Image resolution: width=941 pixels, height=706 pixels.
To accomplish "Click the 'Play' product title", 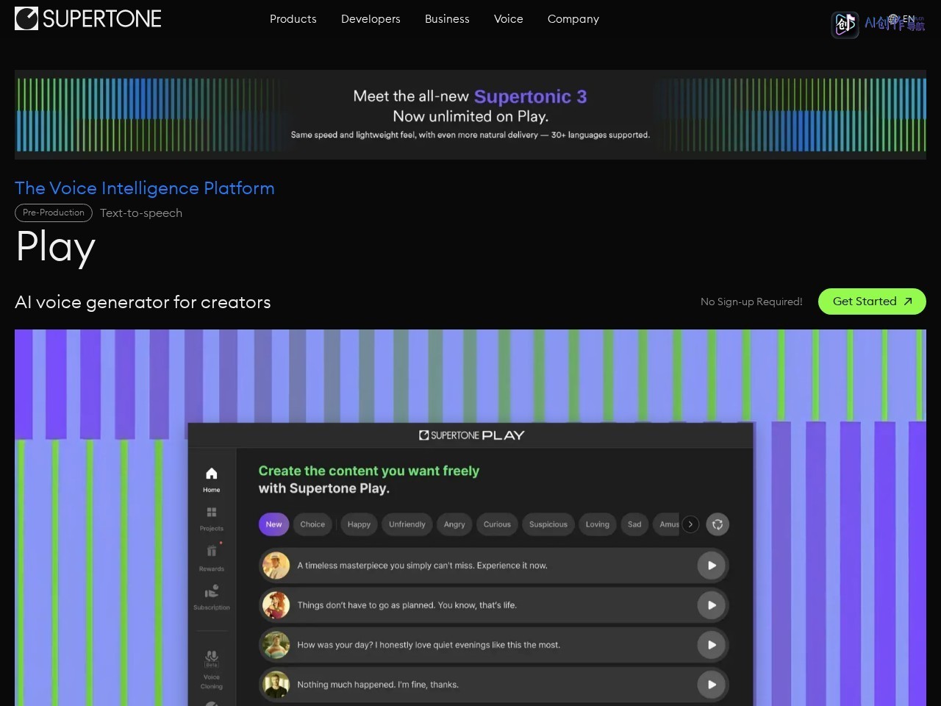I will [x=56, y=248].
